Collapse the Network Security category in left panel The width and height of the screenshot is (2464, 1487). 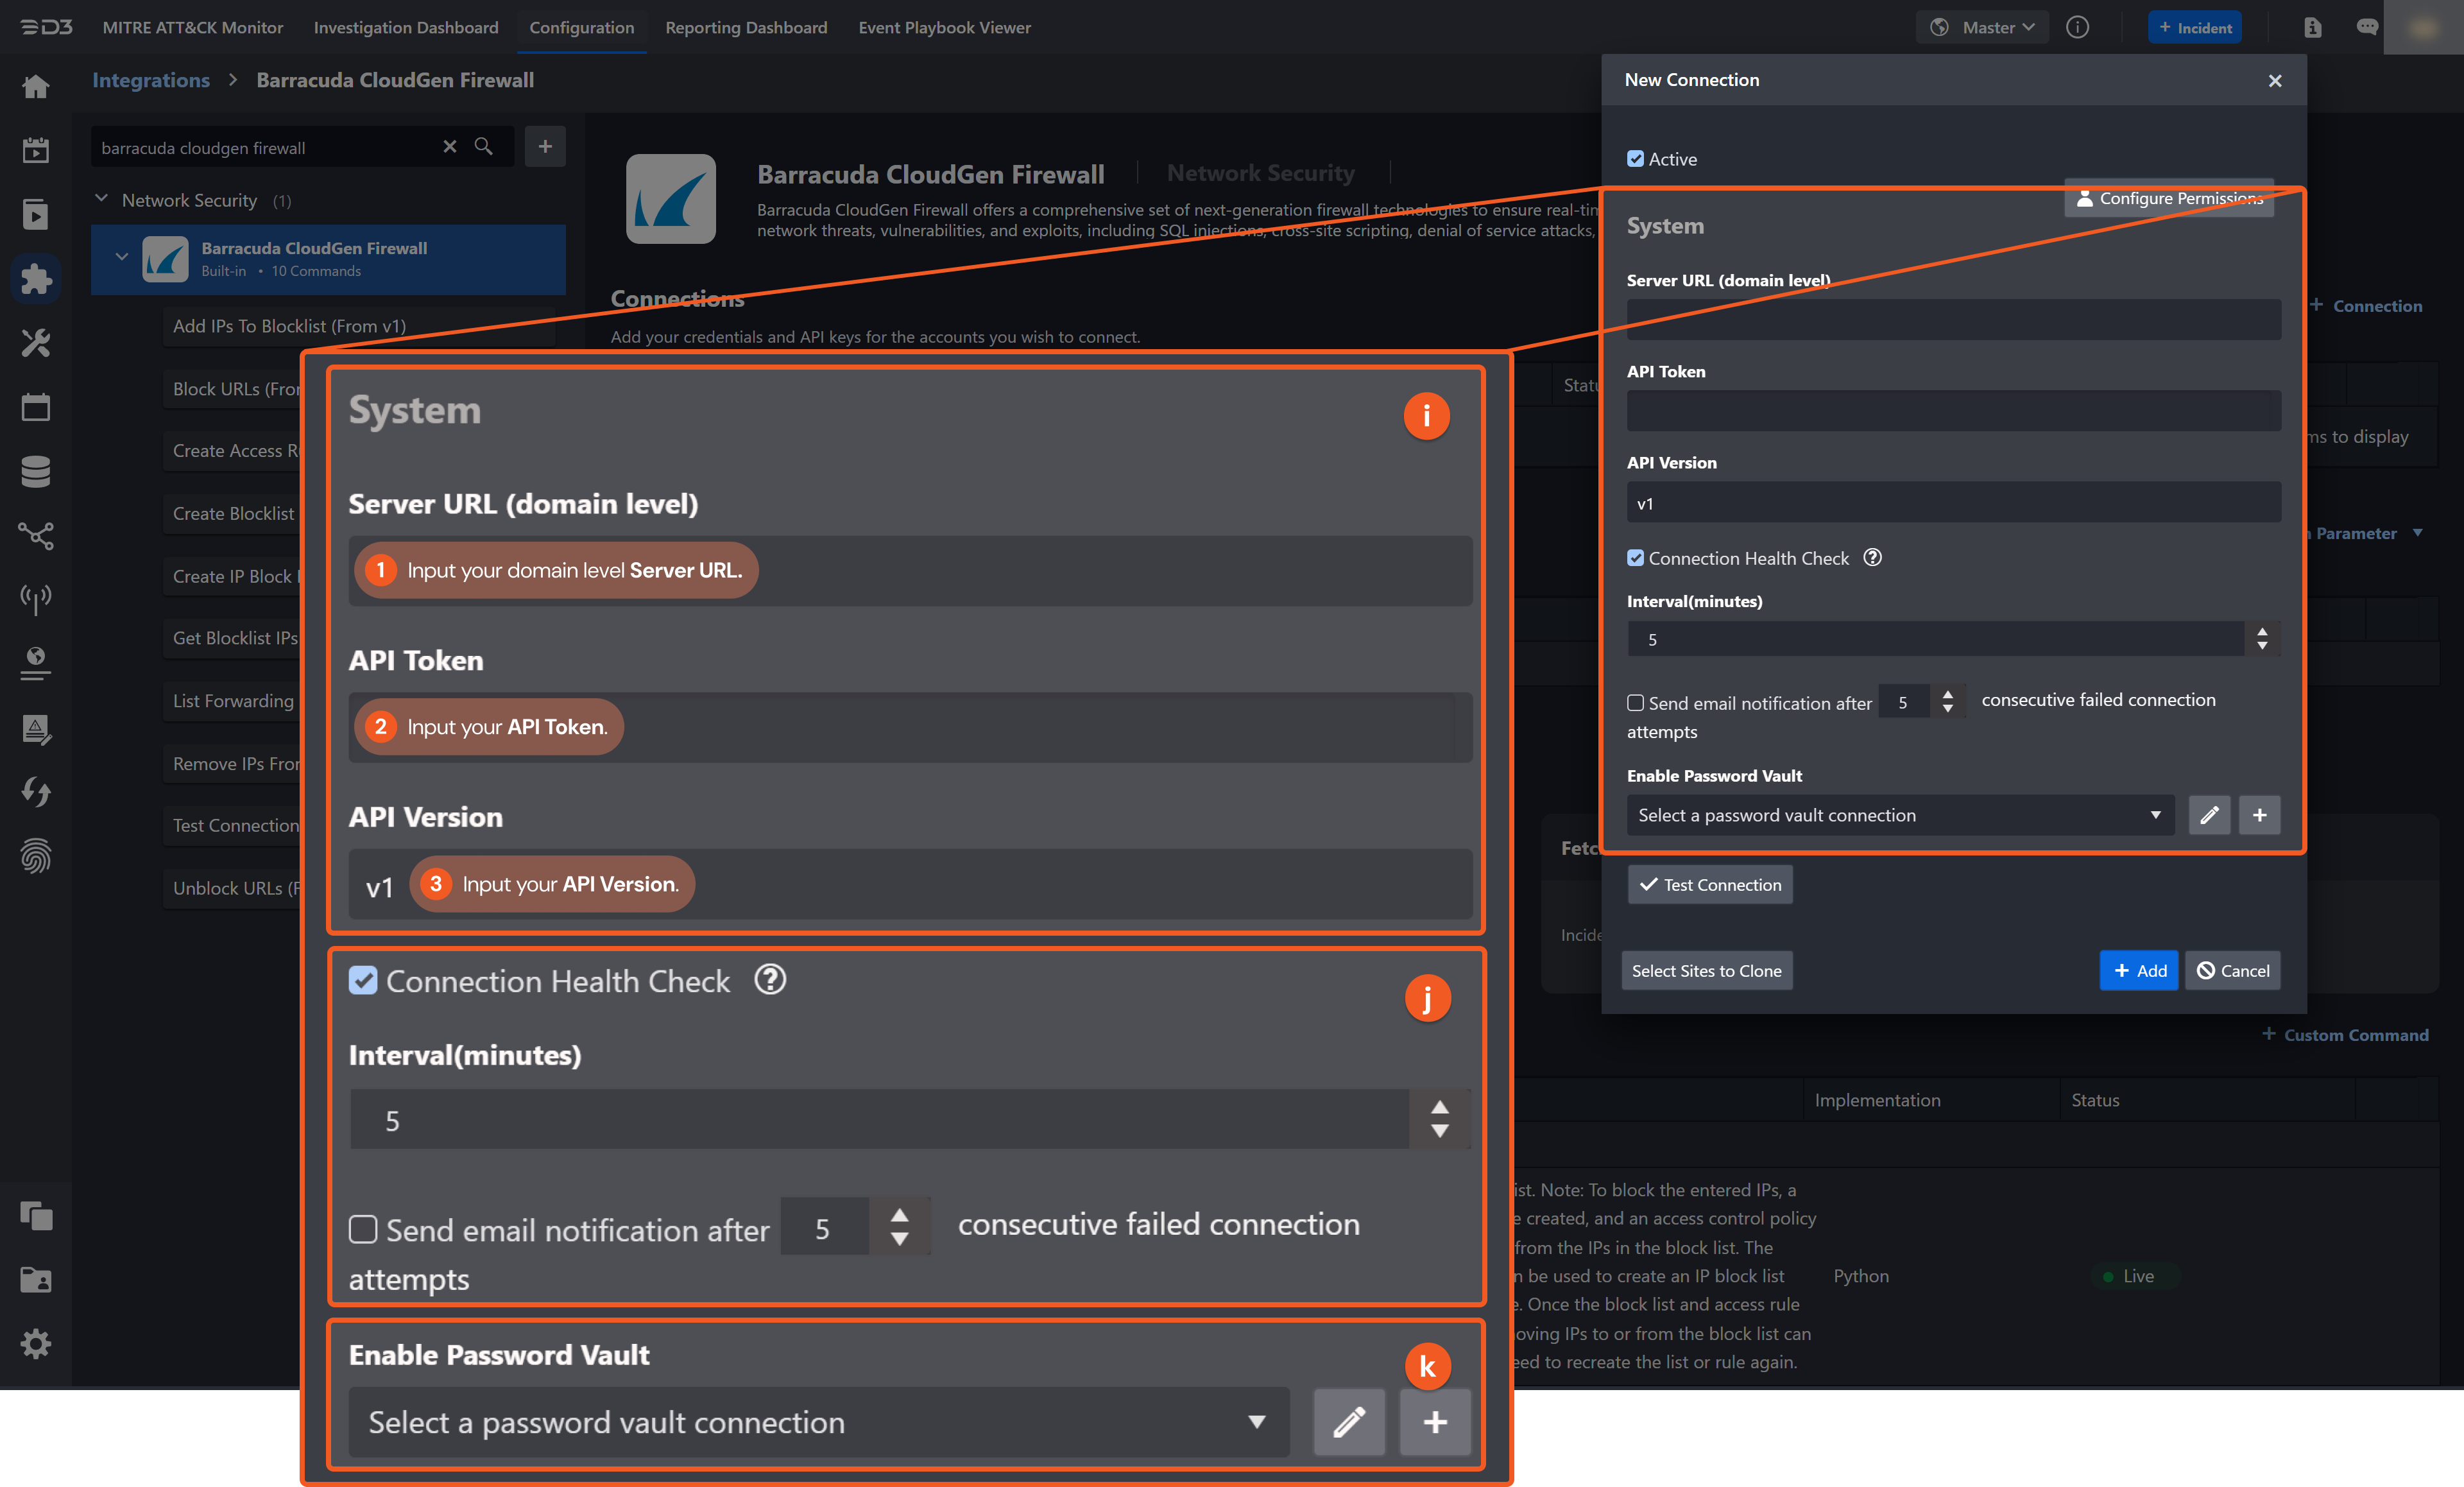(101, 198)
